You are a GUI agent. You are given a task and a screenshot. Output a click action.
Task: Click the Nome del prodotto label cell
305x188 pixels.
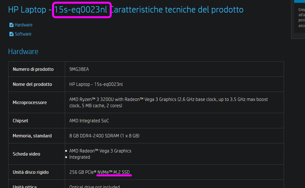point(37,84)
